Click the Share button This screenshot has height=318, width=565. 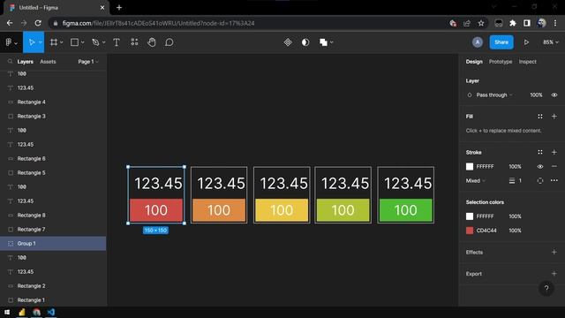[x=501, y=42]
